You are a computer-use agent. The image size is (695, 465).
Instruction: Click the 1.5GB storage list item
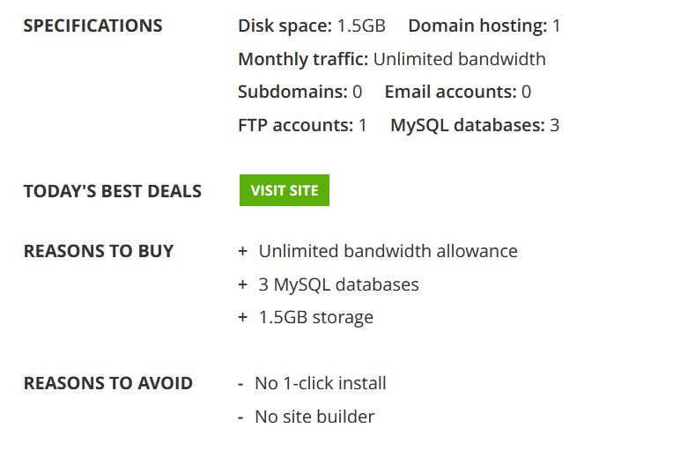[316, 317]
